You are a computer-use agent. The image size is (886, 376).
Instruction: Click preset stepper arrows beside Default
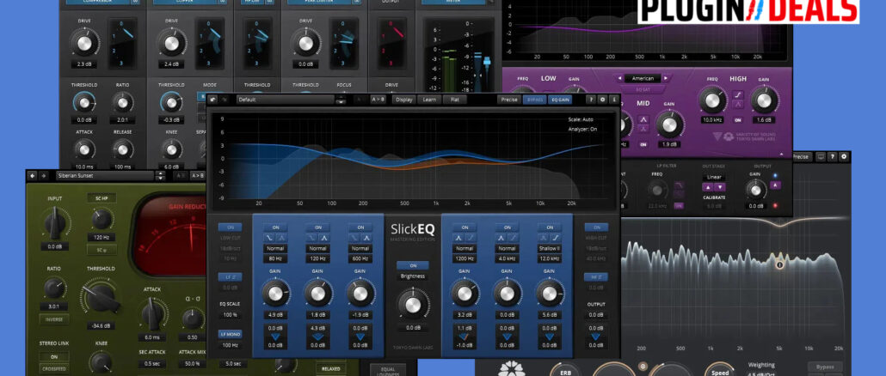(341, 100)
